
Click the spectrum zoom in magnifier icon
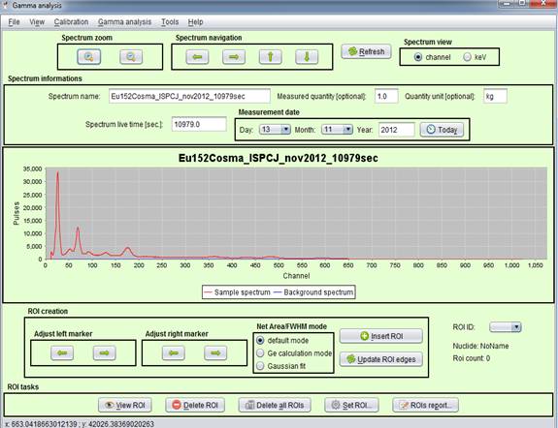[x=89, y=57]
